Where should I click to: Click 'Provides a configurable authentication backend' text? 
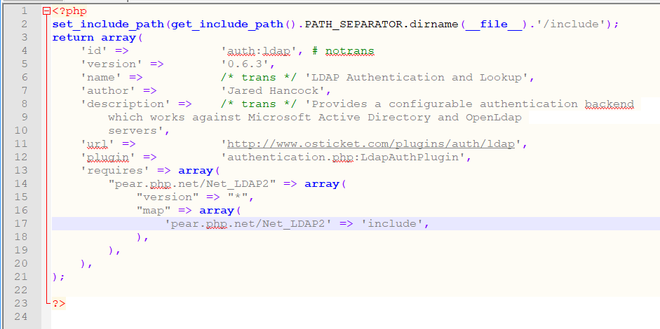[x=469, y=104]
